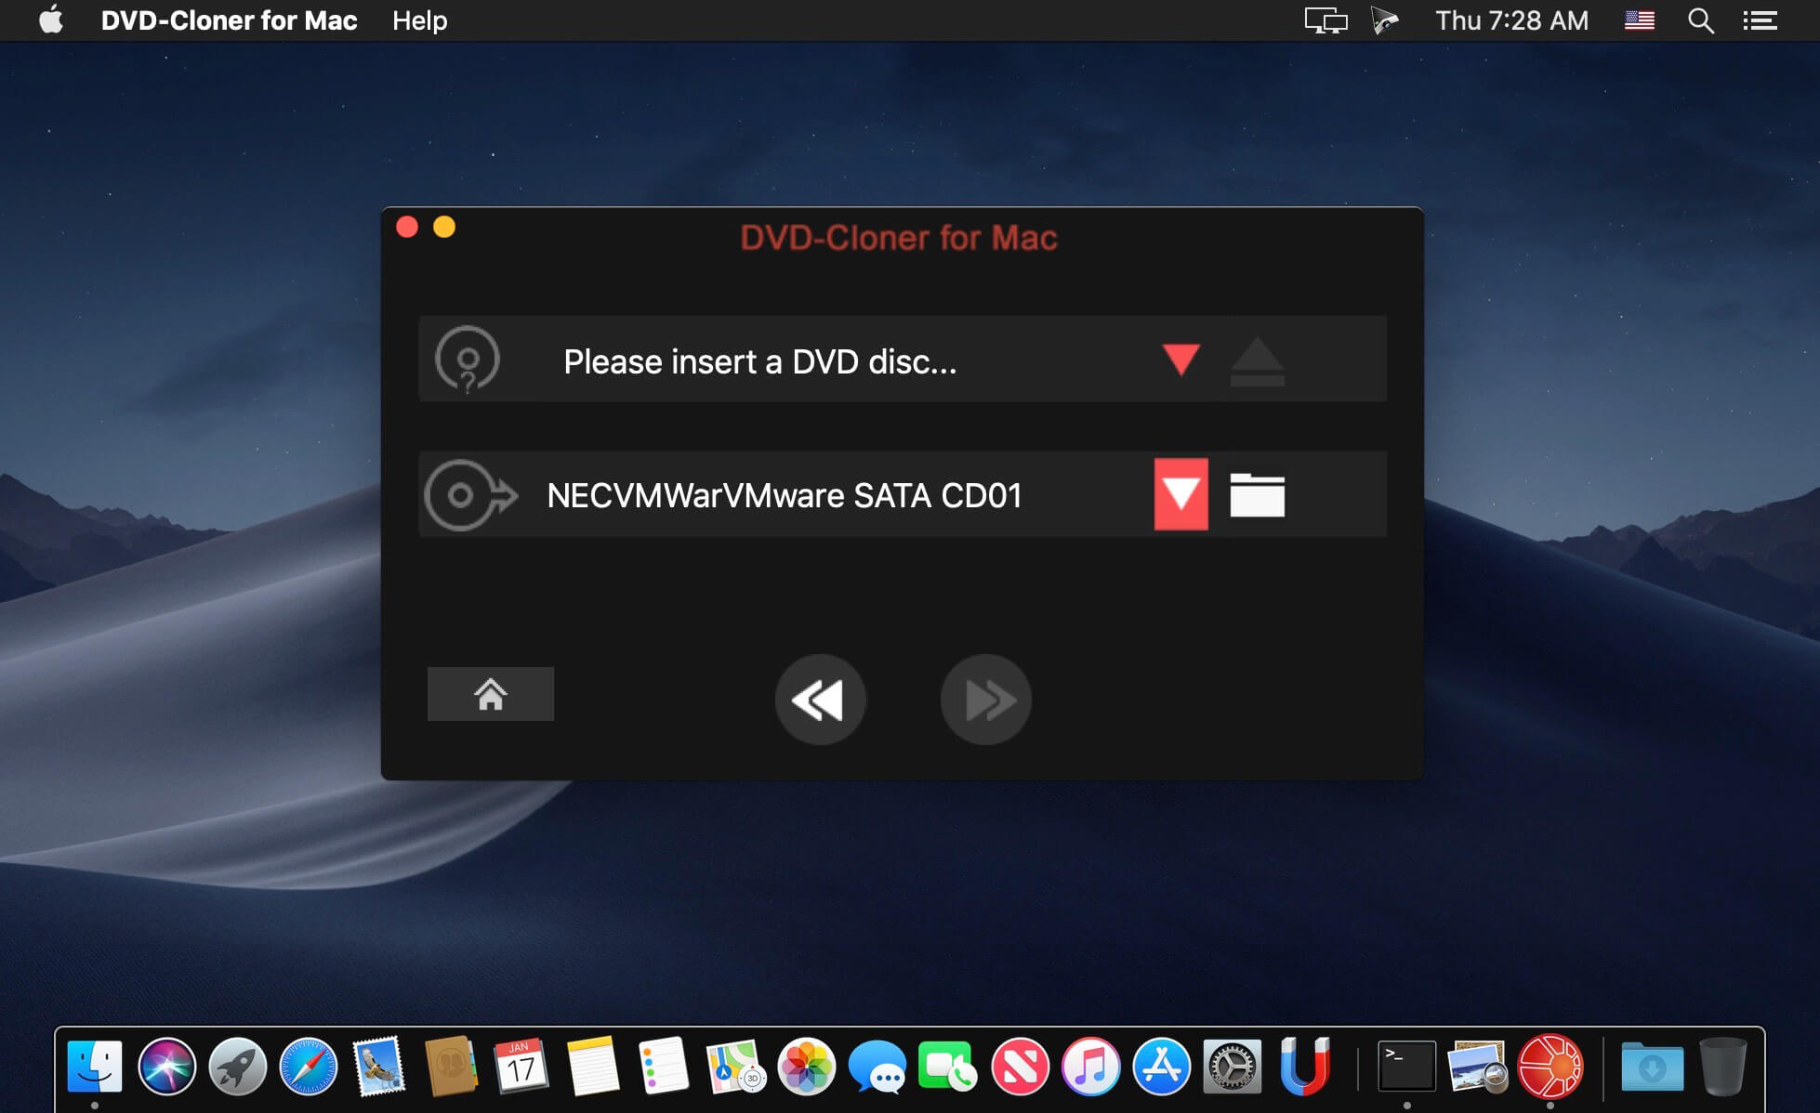Click the "Please insert a DVD disc" field
The image size is (1820, 1113).
759,361
